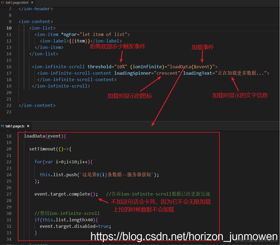Viewport: 280px width, 245px height.
Task: Switch to the tab1.page.html editor tab
Action: (17, 3)
